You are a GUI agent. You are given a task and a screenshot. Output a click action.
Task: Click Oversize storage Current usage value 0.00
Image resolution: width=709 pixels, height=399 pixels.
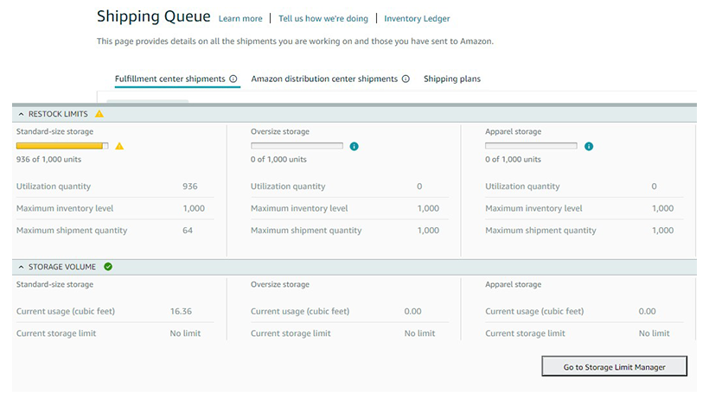click(x=412, y=311)
